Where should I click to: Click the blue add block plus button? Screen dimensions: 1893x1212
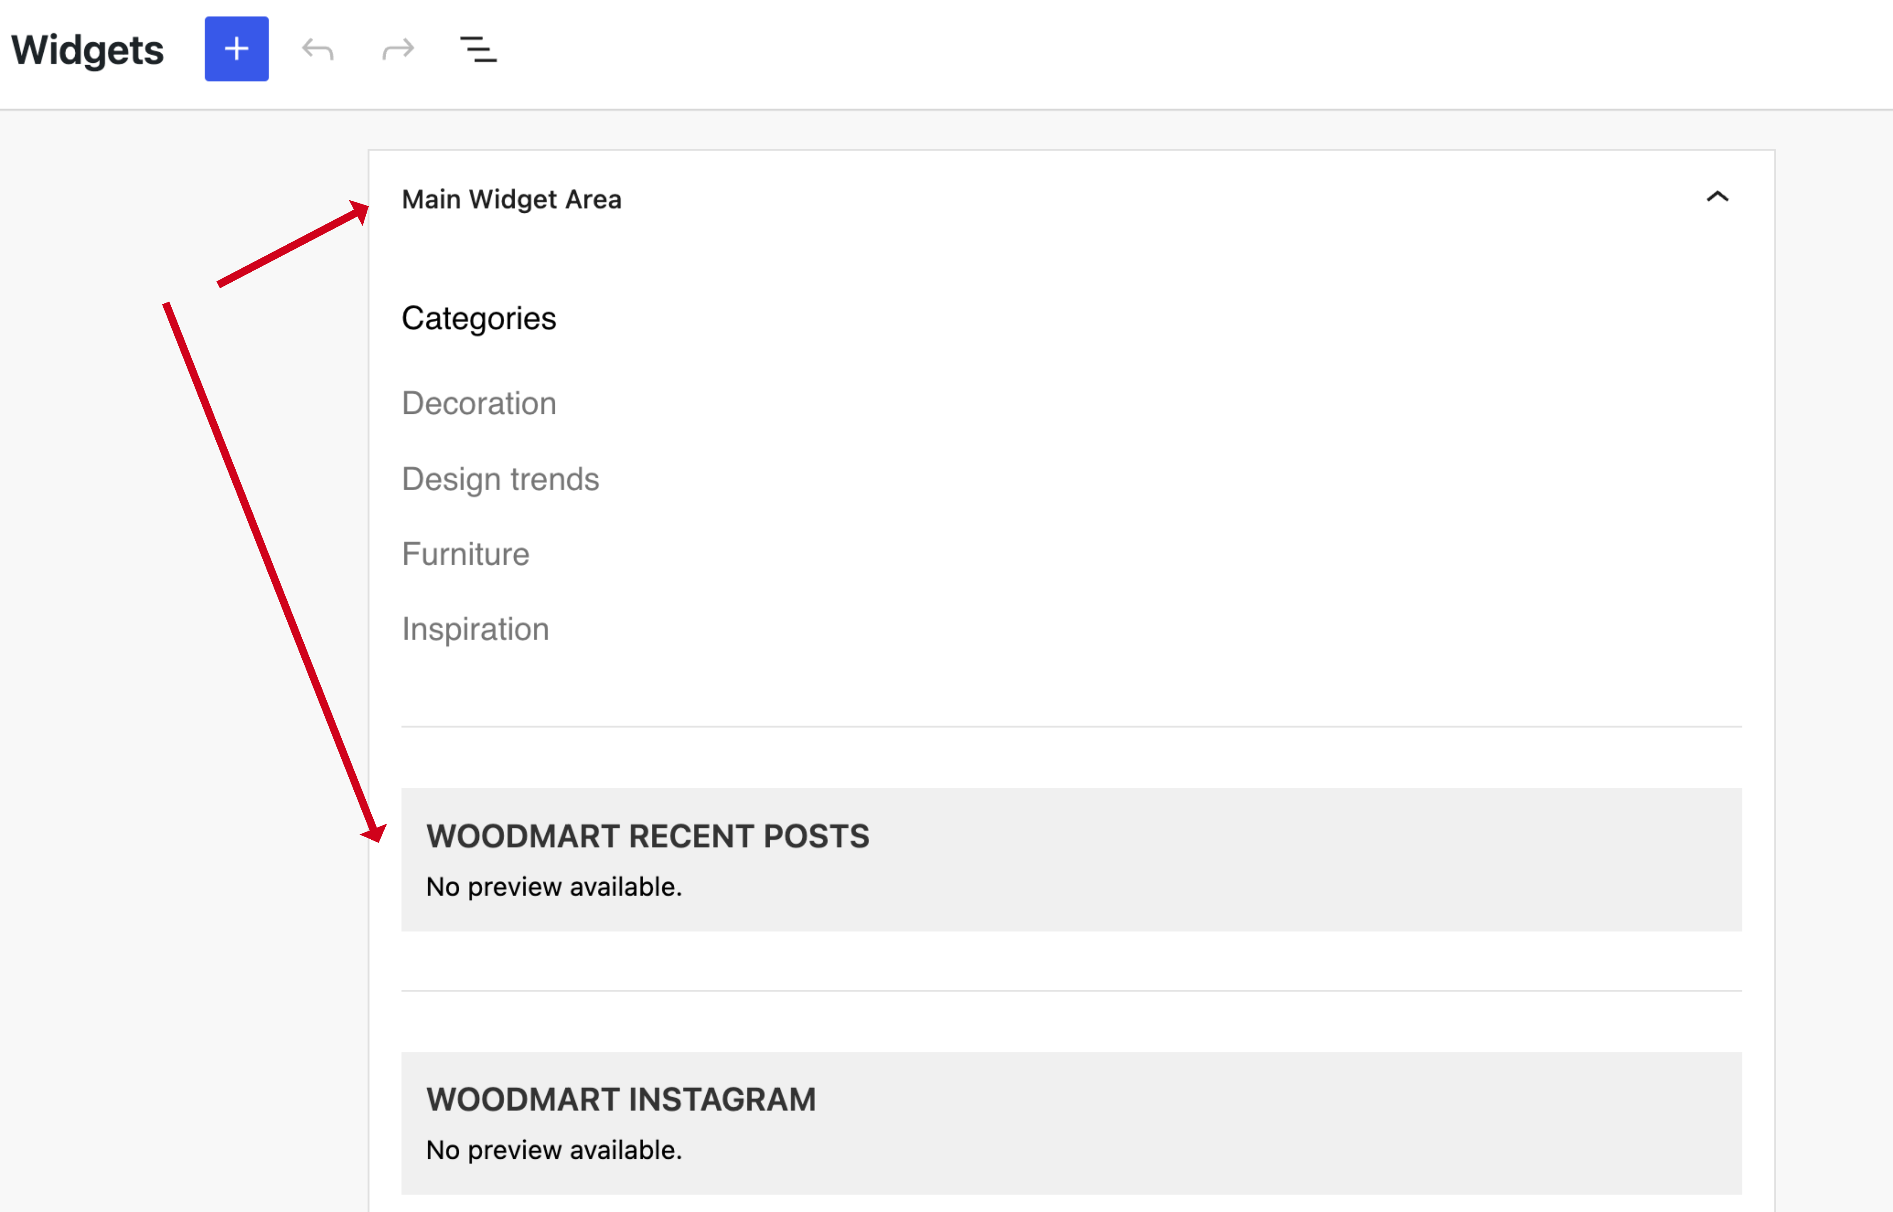(x=236, y=49)
